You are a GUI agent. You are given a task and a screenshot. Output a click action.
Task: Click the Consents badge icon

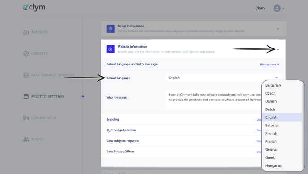pos(26,53)
